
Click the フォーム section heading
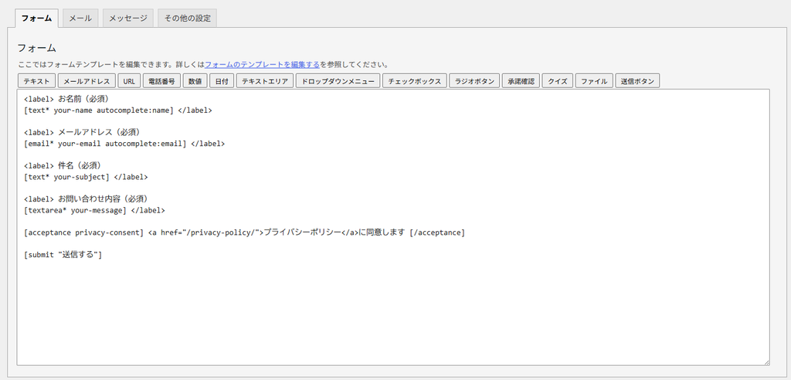[37, 48]
